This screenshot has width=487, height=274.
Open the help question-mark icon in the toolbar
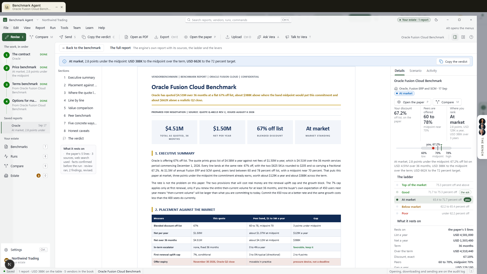[x=471, y=37]
